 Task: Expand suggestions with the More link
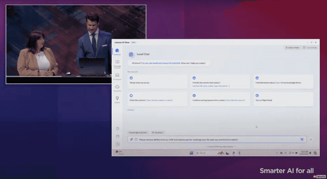131,110
